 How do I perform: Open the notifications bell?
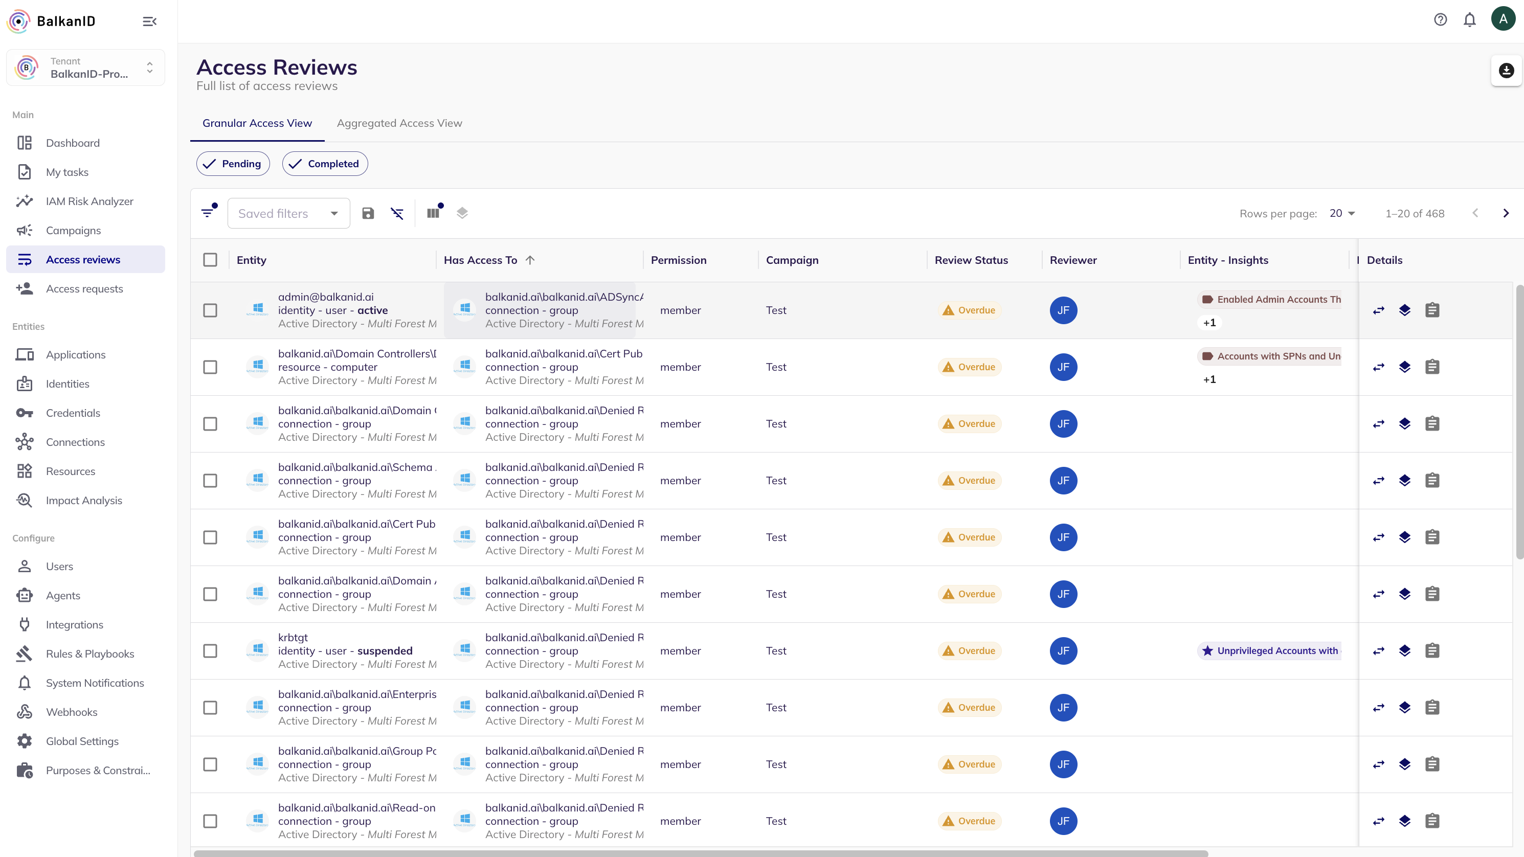tap(1470, 19)
